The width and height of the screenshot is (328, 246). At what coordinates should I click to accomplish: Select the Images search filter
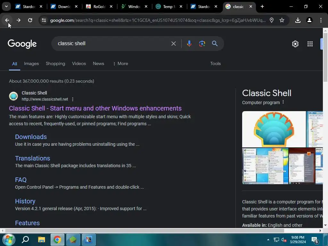[31, 64]
